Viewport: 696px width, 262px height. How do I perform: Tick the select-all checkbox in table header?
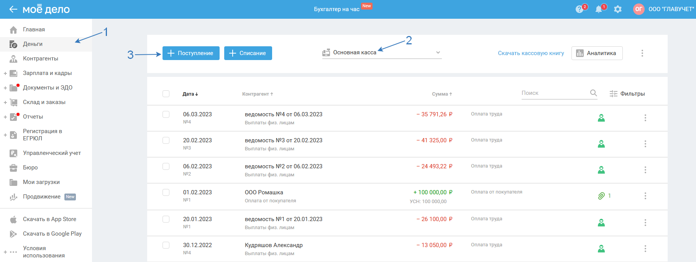click(166, 94)
